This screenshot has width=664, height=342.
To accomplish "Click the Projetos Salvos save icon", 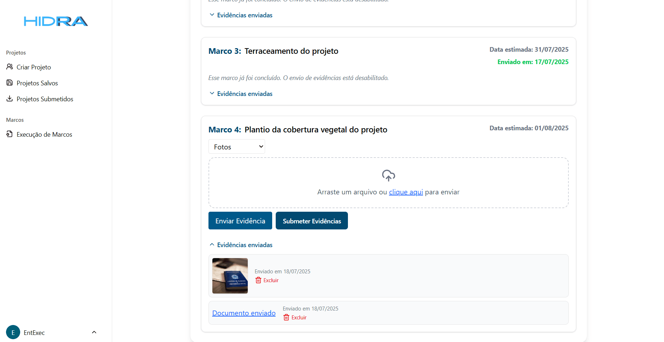I will click(x=10, y=82).
